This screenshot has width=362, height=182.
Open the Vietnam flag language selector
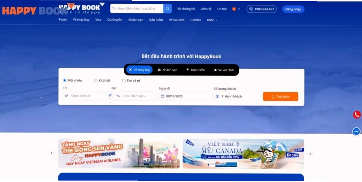(236, 9)
